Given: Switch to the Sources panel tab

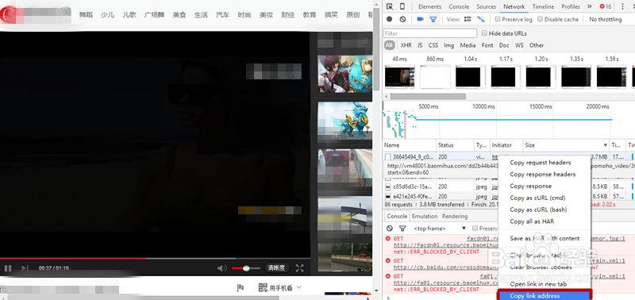Looking at the screenshot, I should pos(486,6).
